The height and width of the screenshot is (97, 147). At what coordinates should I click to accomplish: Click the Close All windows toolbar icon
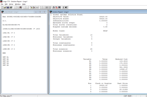tap(56, 7)
